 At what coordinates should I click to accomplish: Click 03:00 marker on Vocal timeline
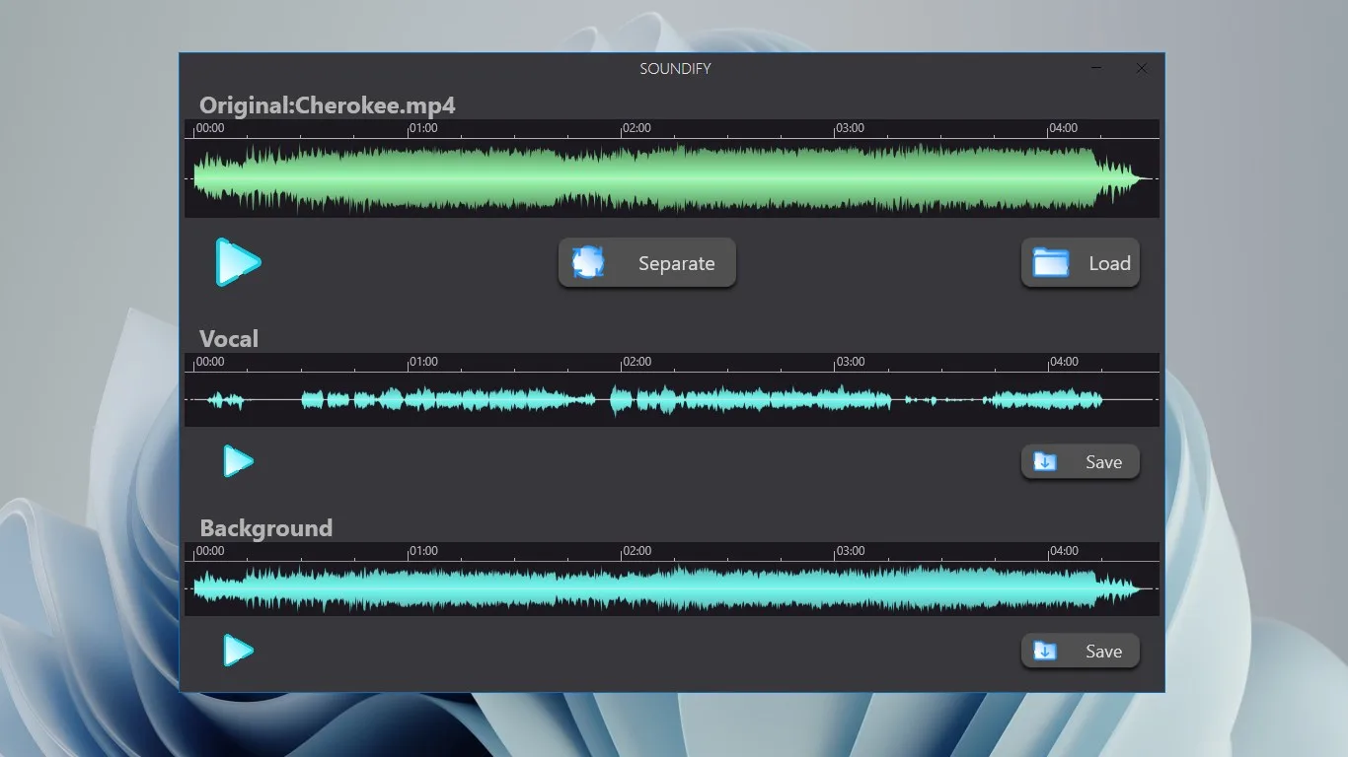click(x=850, y=362)
